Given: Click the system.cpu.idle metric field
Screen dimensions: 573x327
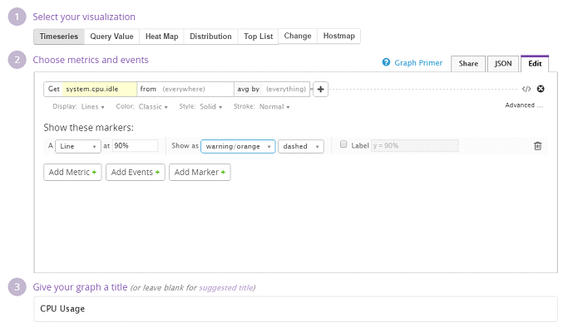Looking at the screenshot, I should tap(100, 89).
